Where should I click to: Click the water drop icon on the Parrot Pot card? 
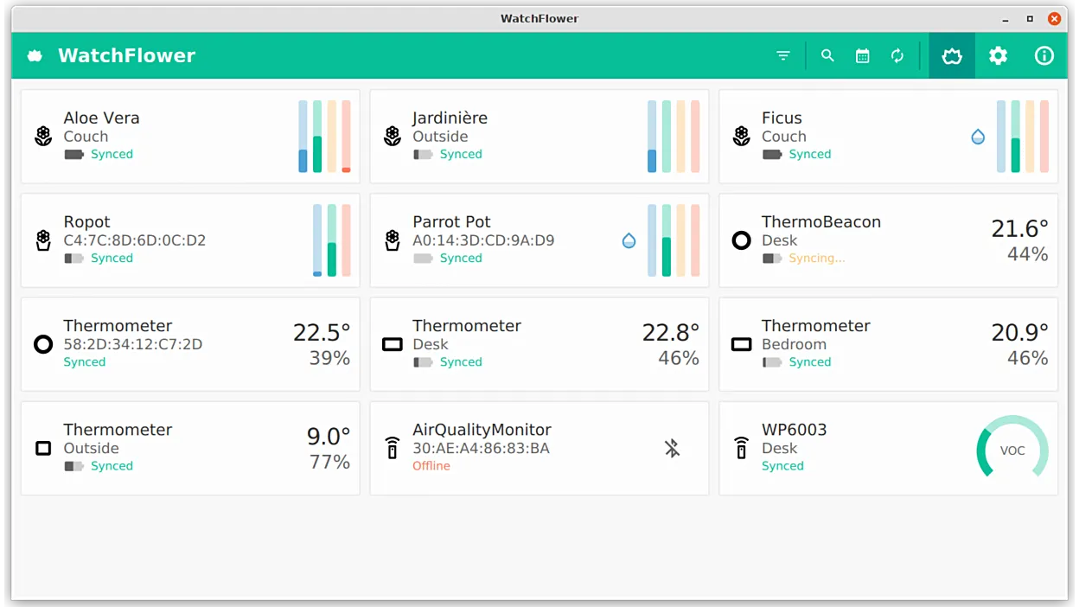(629, 240)
